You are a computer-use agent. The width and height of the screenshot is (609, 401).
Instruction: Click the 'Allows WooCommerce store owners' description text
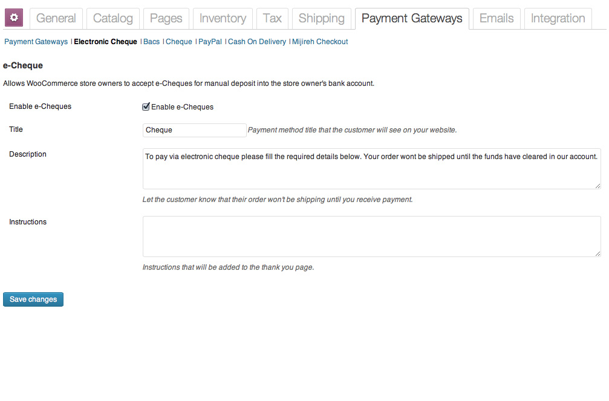click(189, 83)
